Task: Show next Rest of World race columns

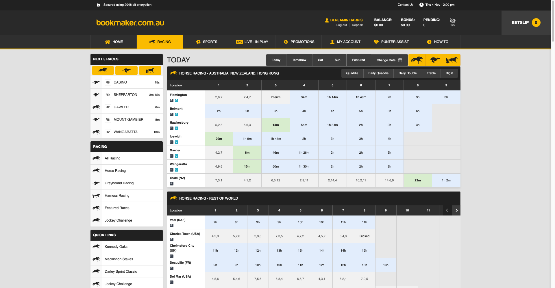Action: coord(456,210)
